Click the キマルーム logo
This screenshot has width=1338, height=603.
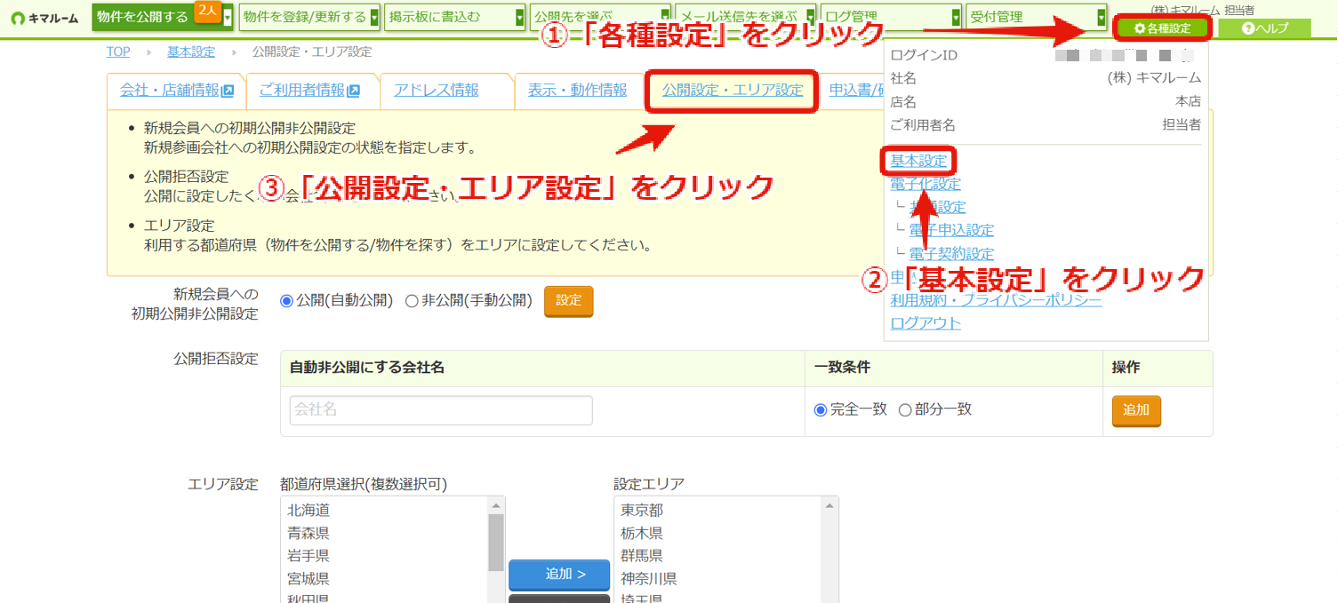45,18
